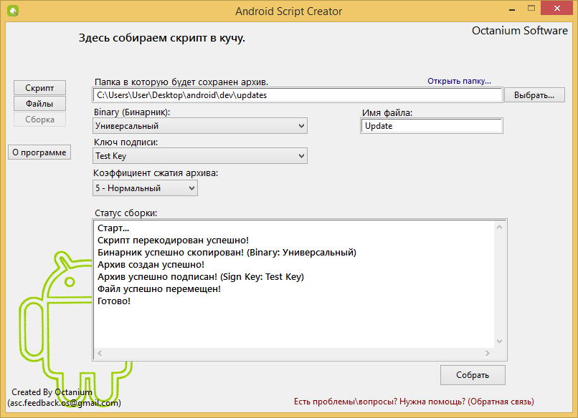Click the 'Бинарник успешно скопирован!' log line
This screenshot has width=578, height=418.
(x=227, y=253)
